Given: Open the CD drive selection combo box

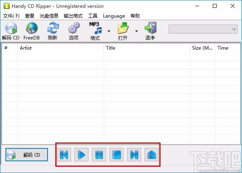Looking at the screenshot, I should coord(203,29).
